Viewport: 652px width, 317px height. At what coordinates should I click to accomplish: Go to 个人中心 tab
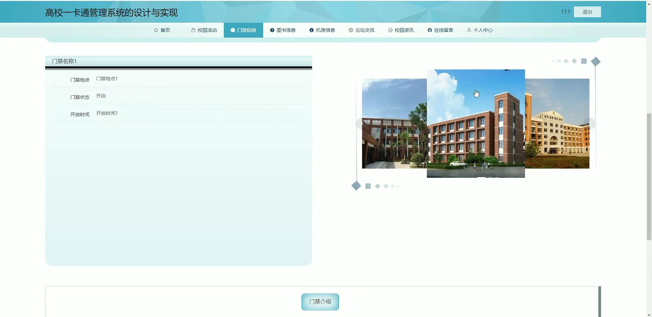pyautogui.click(x=480, y=30)
